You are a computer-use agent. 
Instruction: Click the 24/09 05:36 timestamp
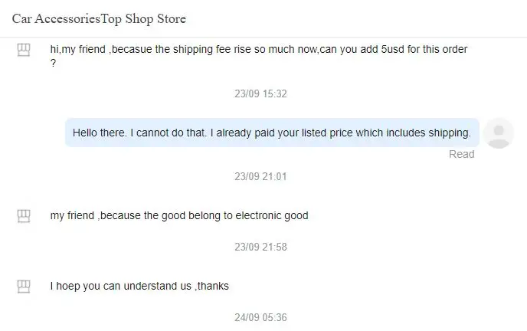tap(260, 317)
